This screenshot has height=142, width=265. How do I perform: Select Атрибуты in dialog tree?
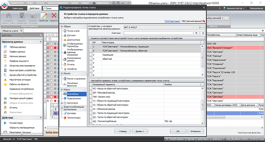pos(72,69)
